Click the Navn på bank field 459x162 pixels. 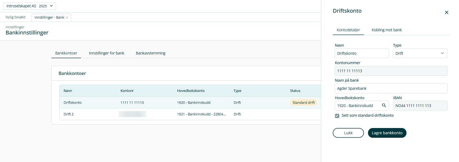pos(391,88)
